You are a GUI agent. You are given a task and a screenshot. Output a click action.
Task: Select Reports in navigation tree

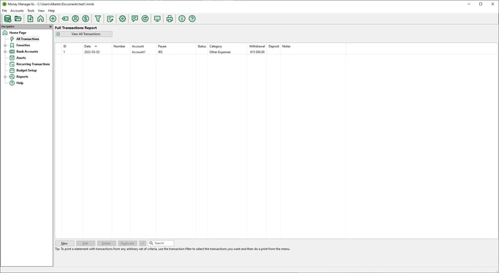[x=23, y=76]
